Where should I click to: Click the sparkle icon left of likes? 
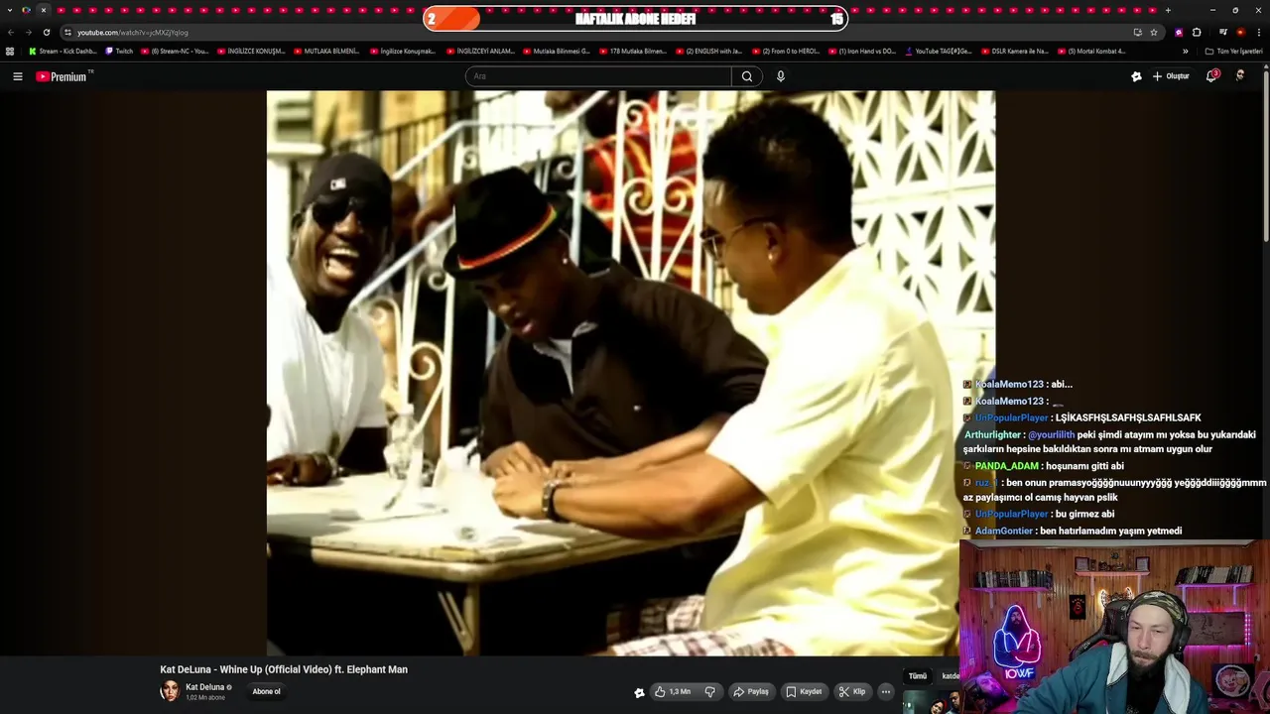click(640, 692)
